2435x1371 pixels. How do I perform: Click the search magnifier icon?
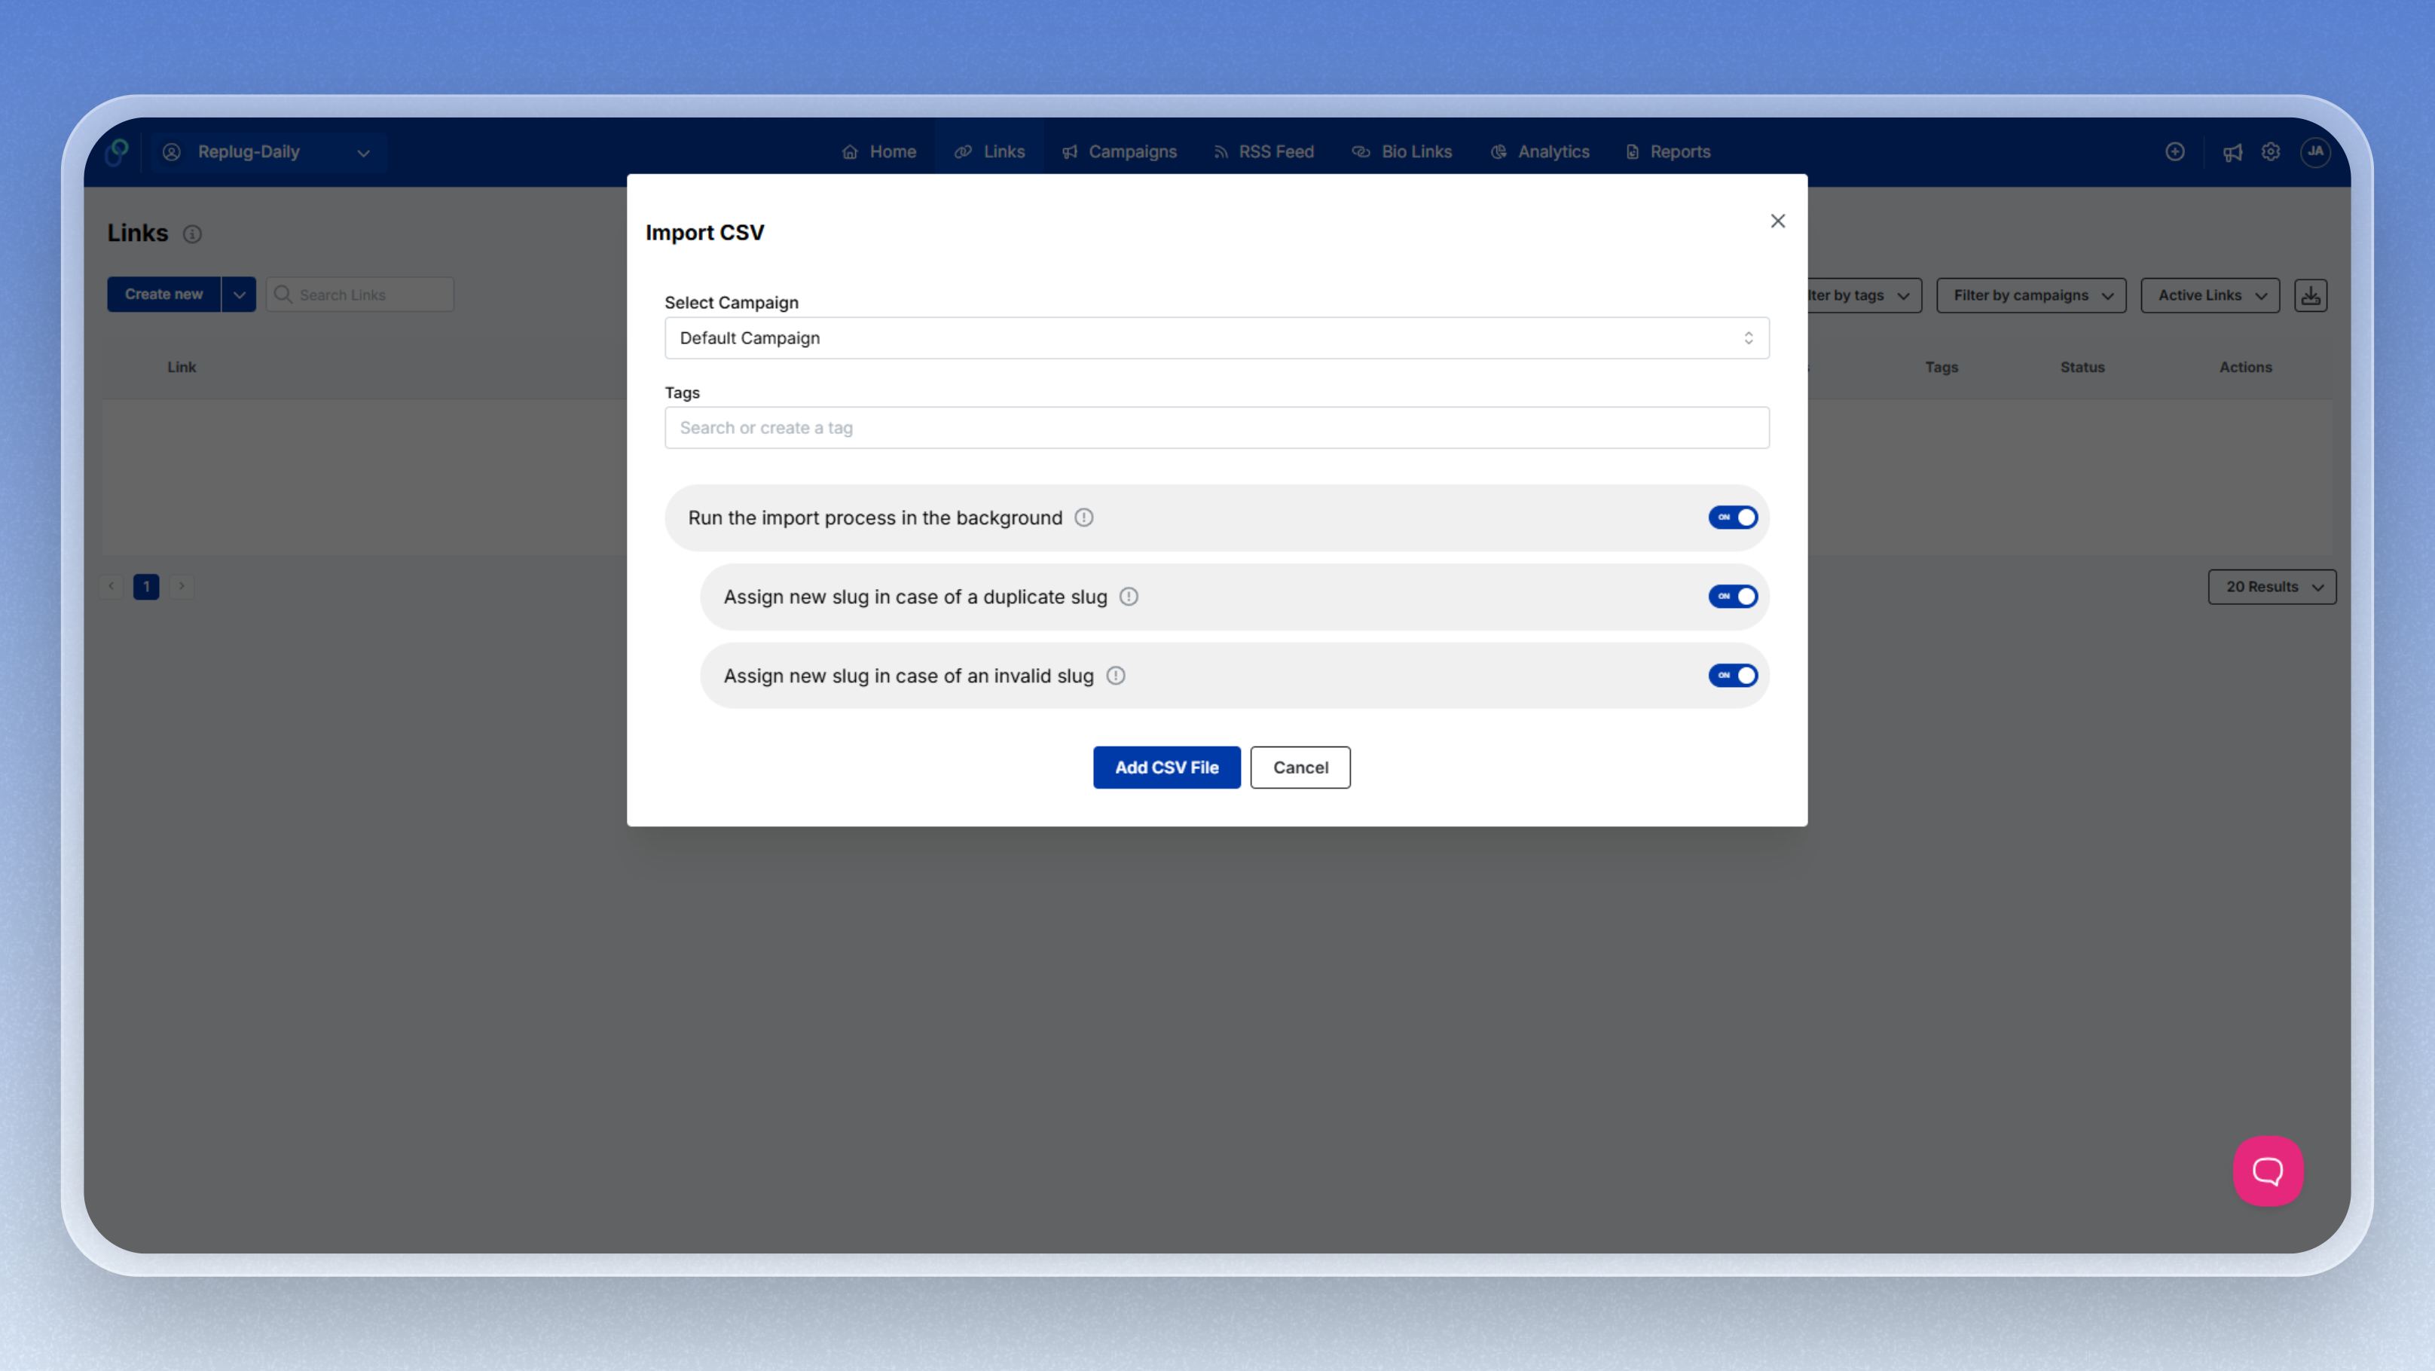(283, 295)
